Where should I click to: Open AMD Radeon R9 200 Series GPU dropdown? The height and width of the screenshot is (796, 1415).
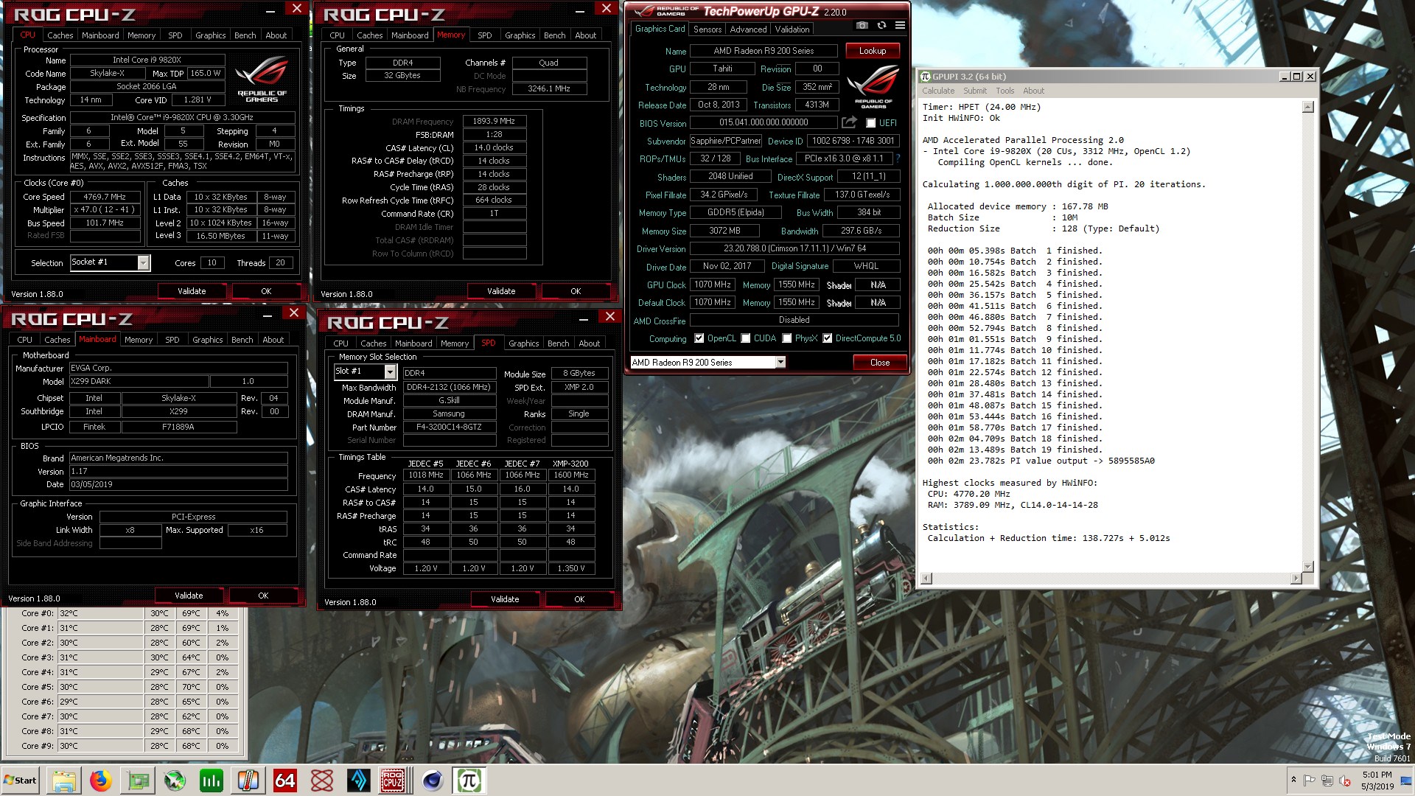point(780,362)
